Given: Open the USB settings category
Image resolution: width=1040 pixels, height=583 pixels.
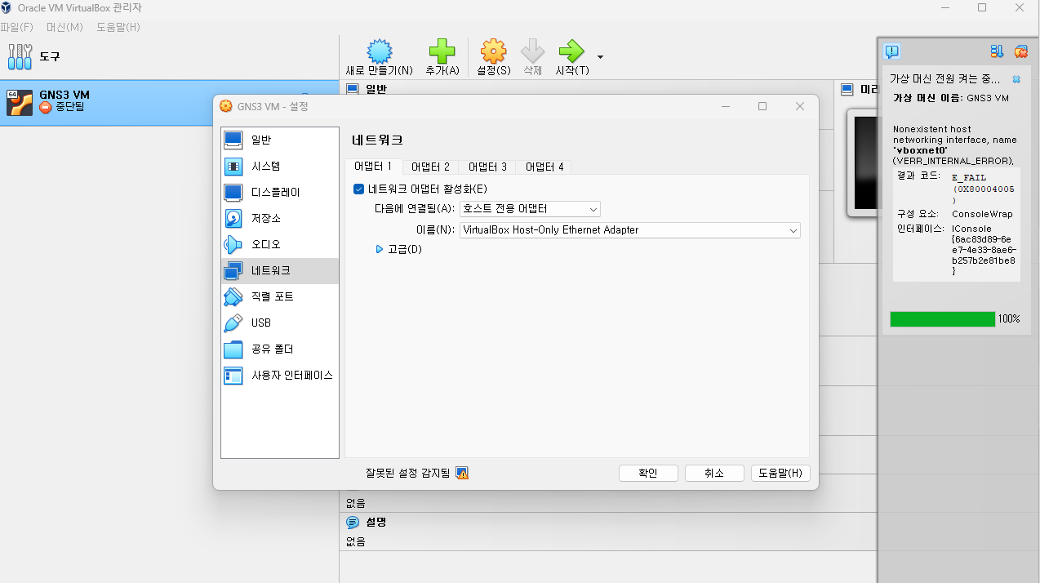Looking at the screenshot, I should pos(280,323).
